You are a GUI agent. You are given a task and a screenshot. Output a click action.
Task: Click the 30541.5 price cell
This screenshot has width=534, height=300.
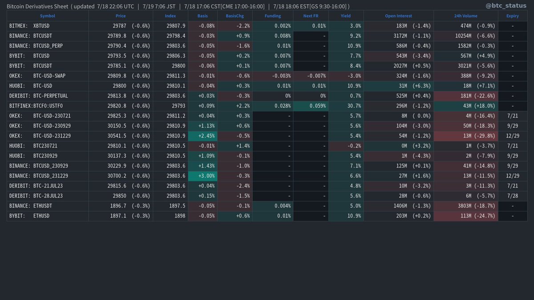(x=121, y=136)
